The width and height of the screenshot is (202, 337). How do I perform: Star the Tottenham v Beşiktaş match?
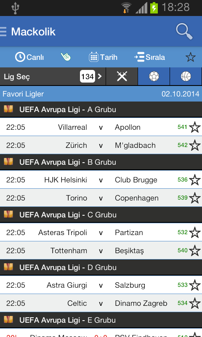click(195, 250)
